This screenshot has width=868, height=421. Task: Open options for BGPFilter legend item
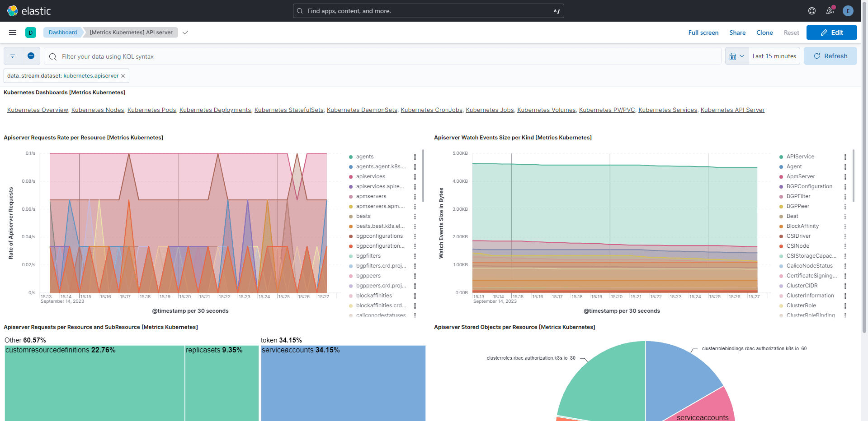point(845,196)
